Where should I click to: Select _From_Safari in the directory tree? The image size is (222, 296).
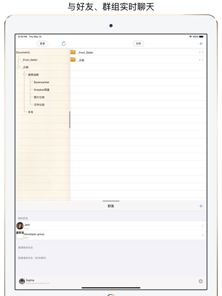click(x=30, y=60)
